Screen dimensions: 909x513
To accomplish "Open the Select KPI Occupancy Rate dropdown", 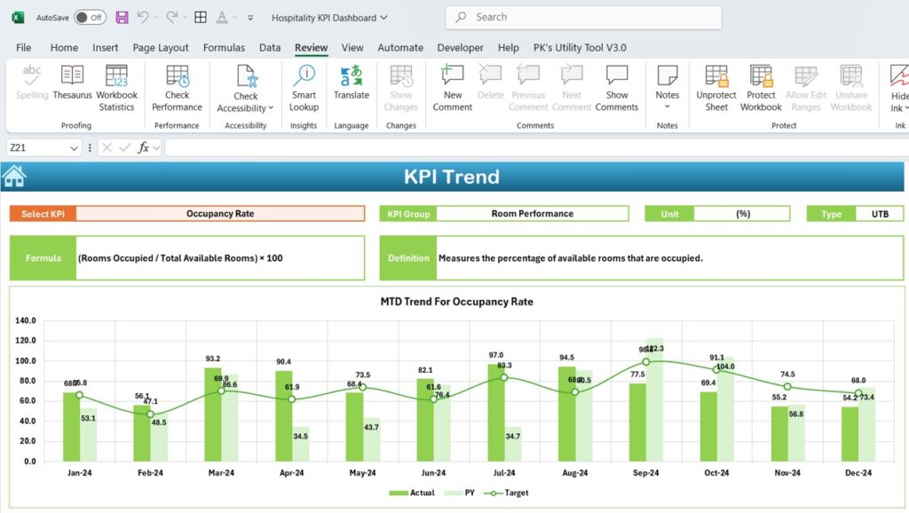I will point(220,213).
